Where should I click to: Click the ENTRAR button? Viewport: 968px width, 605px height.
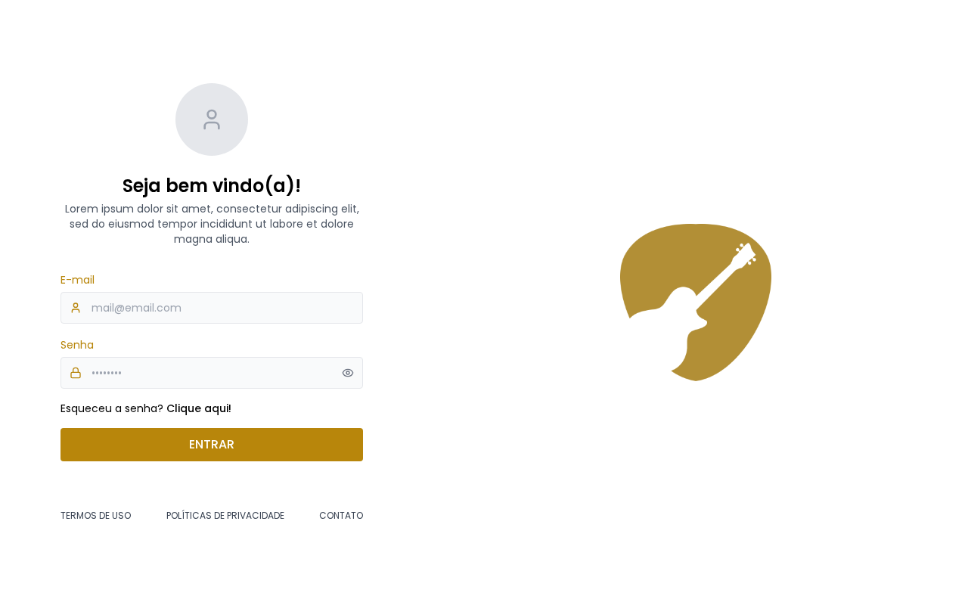pyautogui.click(x=212, y=445)
